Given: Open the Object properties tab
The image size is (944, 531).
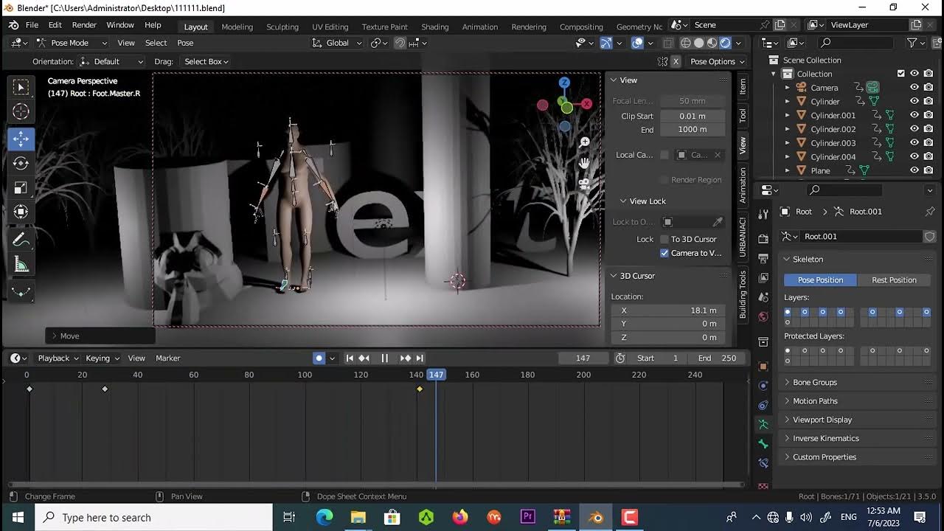Looking at the screenshot, I should tap(763, 367).
